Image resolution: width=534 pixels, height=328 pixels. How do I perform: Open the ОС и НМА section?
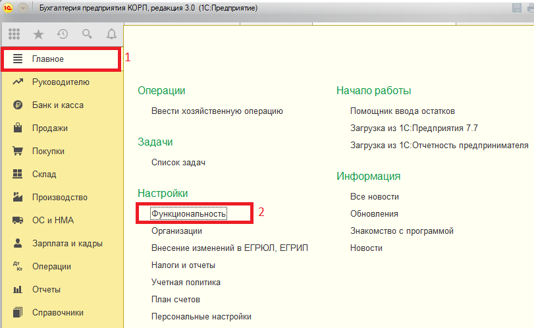tap(62, 220)
